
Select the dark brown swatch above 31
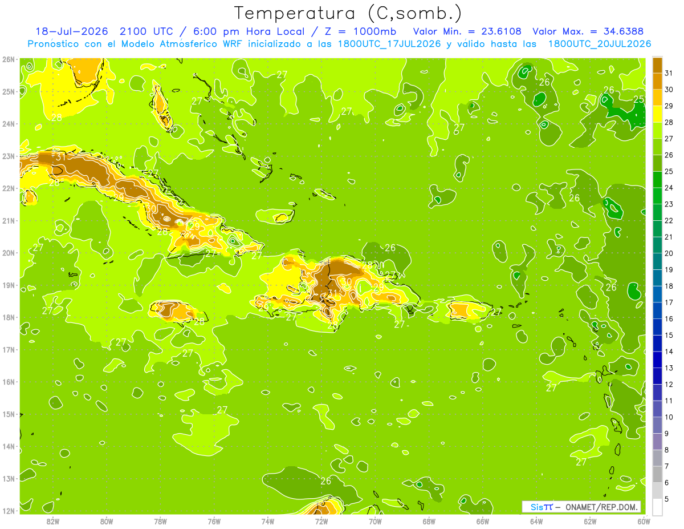657,64
